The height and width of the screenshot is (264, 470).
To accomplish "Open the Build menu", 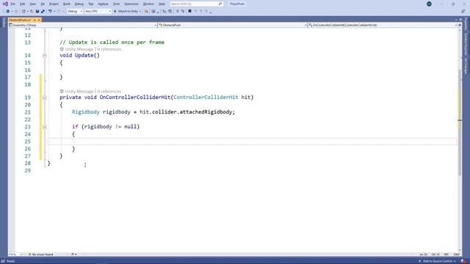I will tap(67, 4).
